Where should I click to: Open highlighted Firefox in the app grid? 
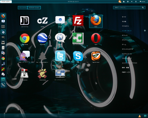tap(96, 21)
